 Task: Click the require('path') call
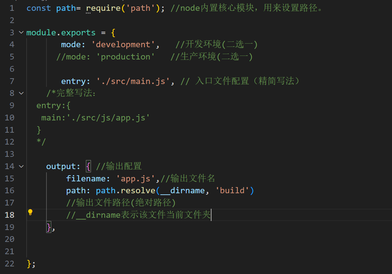tap(108, 8)
